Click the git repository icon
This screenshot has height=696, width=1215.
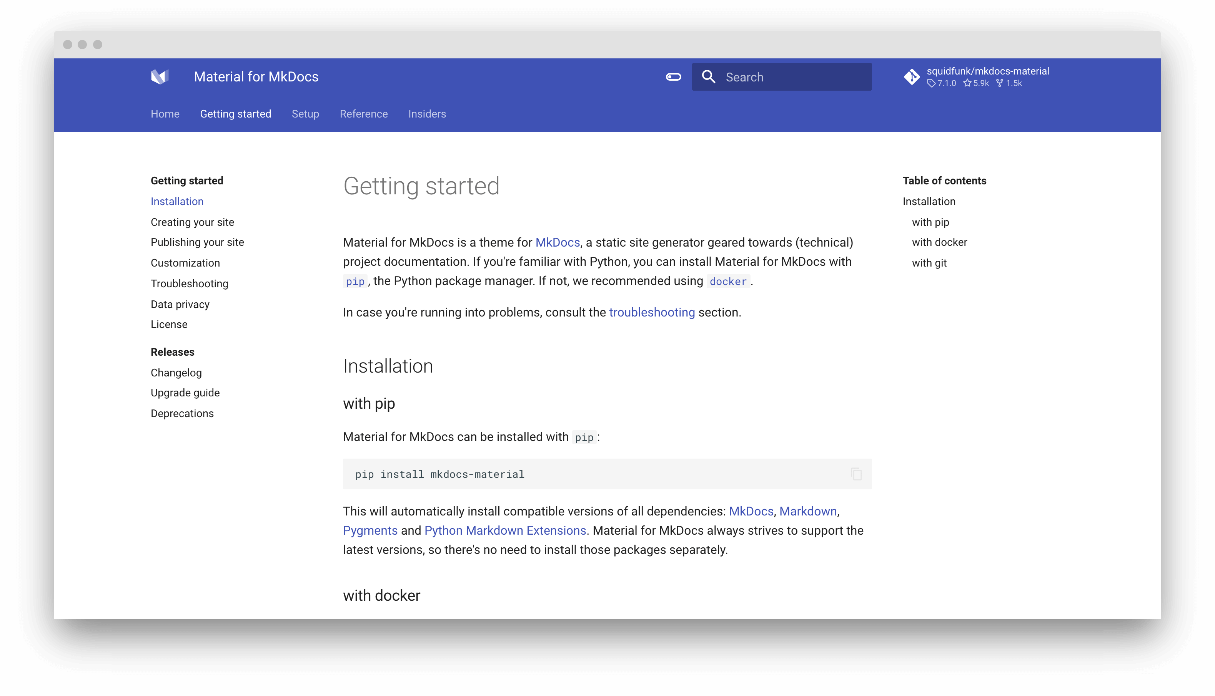point(912,76)
